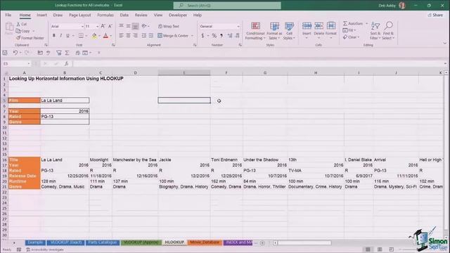The image size is (450, 253).
Task: Set Top Align vertical alignment
Action: [x=122, y=26]
